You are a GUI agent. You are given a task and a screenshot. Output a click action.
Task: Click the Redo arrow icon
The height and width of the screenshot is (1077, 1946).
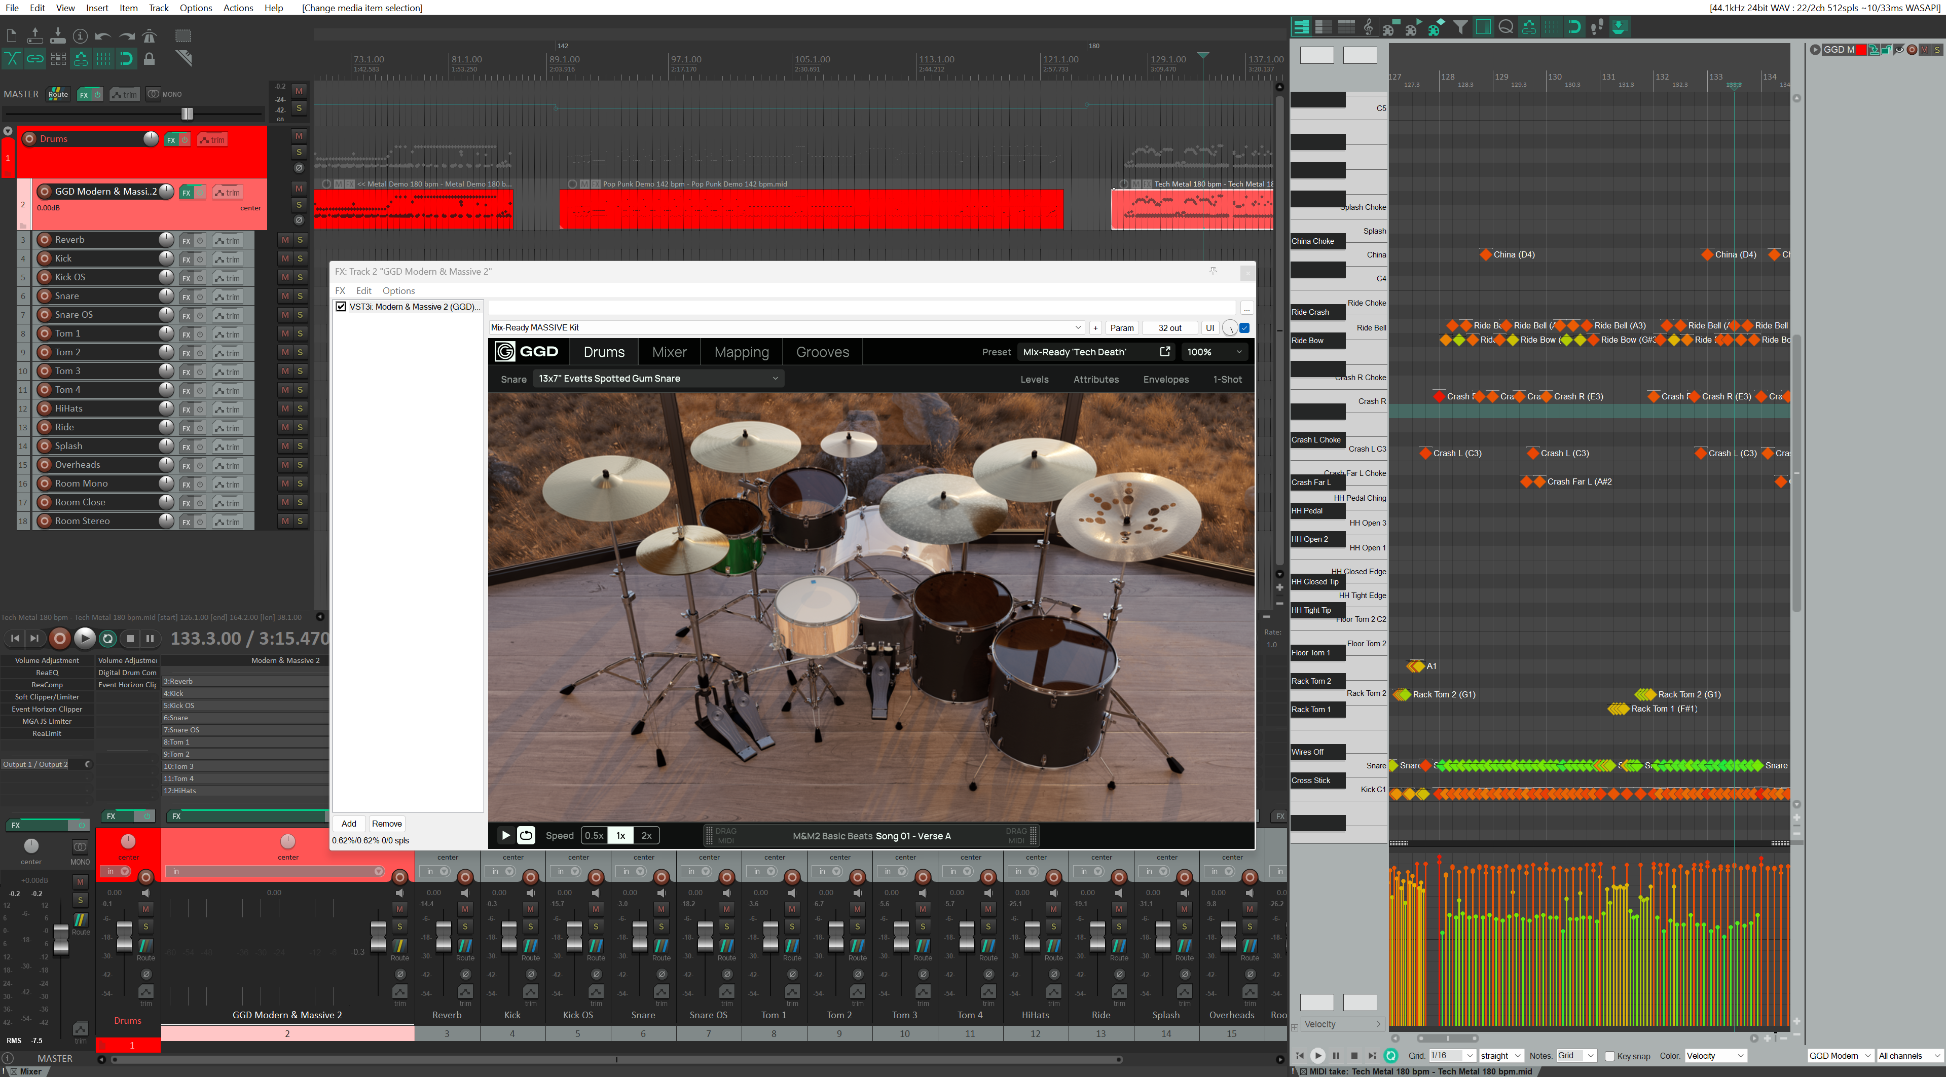[x=126, y=35]
